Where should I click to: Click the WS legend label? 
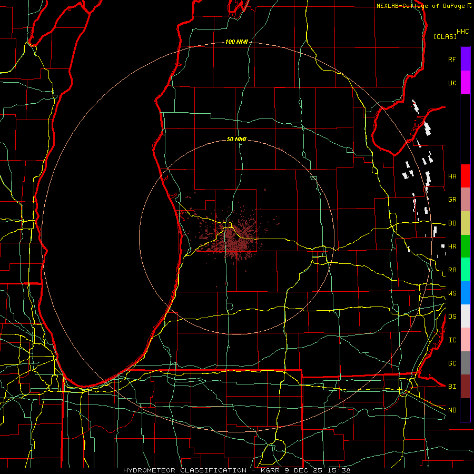452,293
